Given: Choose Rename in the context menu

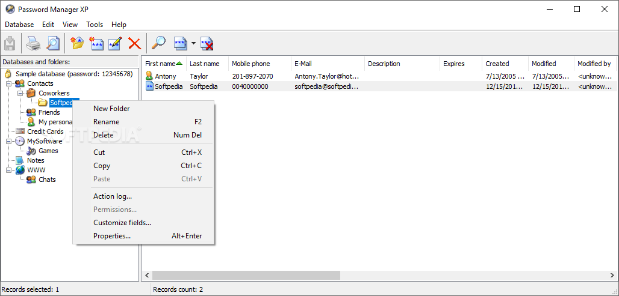Looking at the screenshot, I should (x=144, y=122).
